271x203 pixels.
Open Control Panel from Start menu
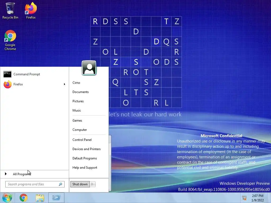[x=82, y=140]
